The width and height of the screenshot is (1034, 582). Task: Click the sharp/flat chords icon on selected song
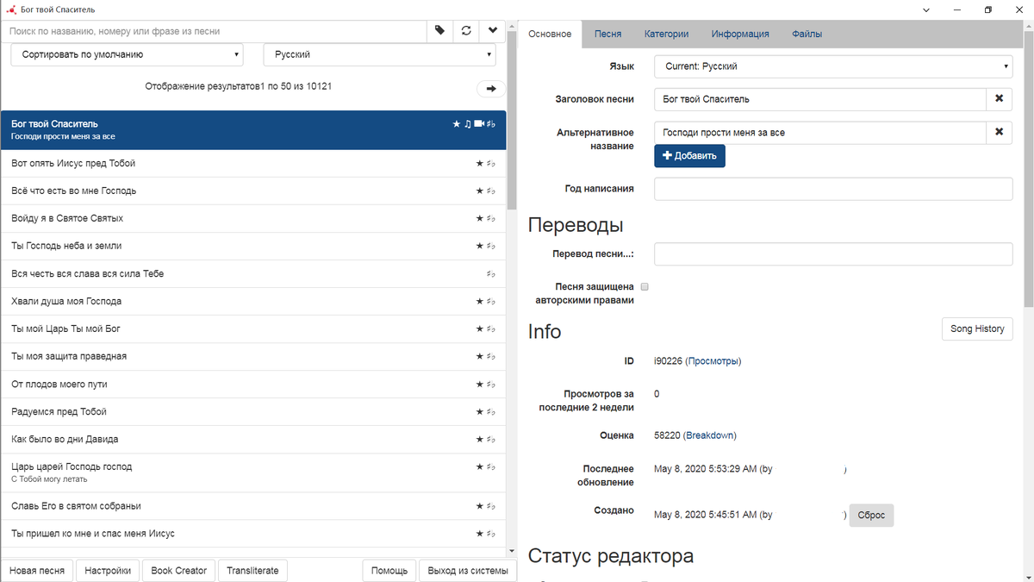click(491, 124)
